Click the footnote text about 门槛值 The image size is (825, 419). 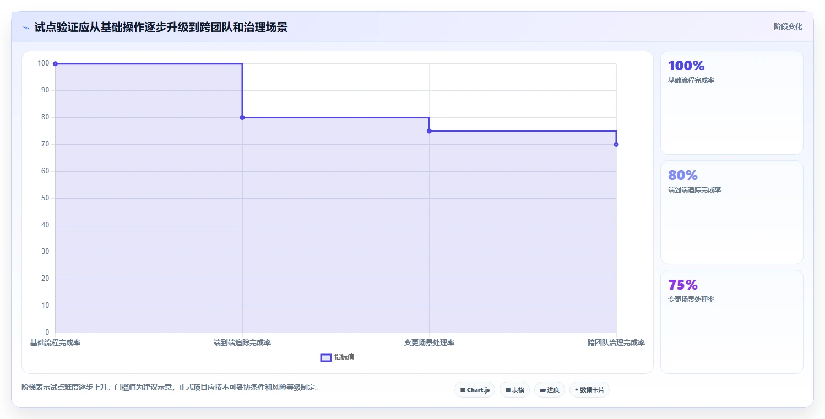pyautogui.click(x=170, y=387)
